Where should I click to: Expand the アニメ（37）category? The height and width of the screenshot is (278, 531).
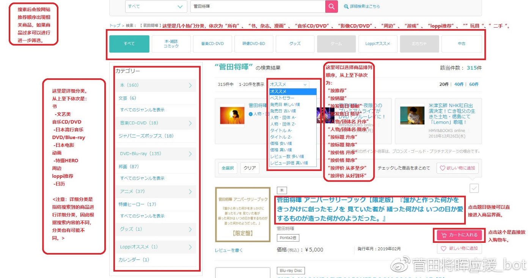click(156, 191)
